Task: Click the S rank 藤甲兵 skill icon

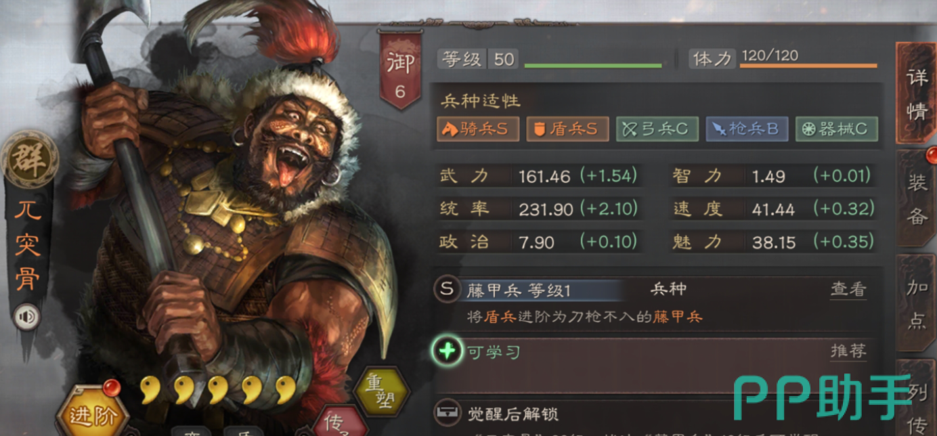Action: 447,290
